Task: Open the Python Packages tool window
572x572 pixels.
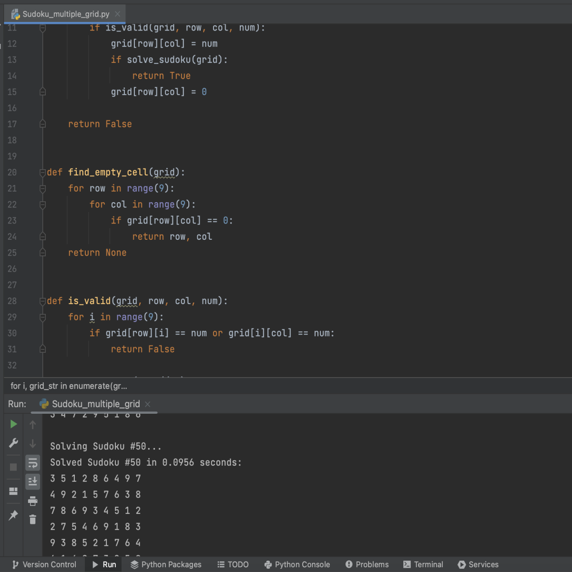Action: [x=166, y=564]
